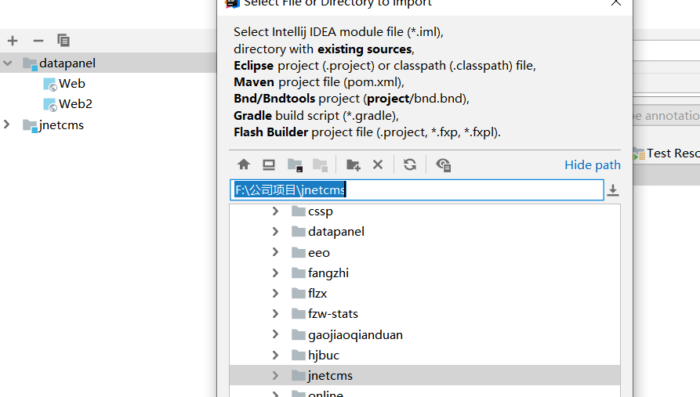The width and height of the screenshot is (700, 397).
Task: Select the gaojiaoqianduan folder
Action: [x=354, y=334]
